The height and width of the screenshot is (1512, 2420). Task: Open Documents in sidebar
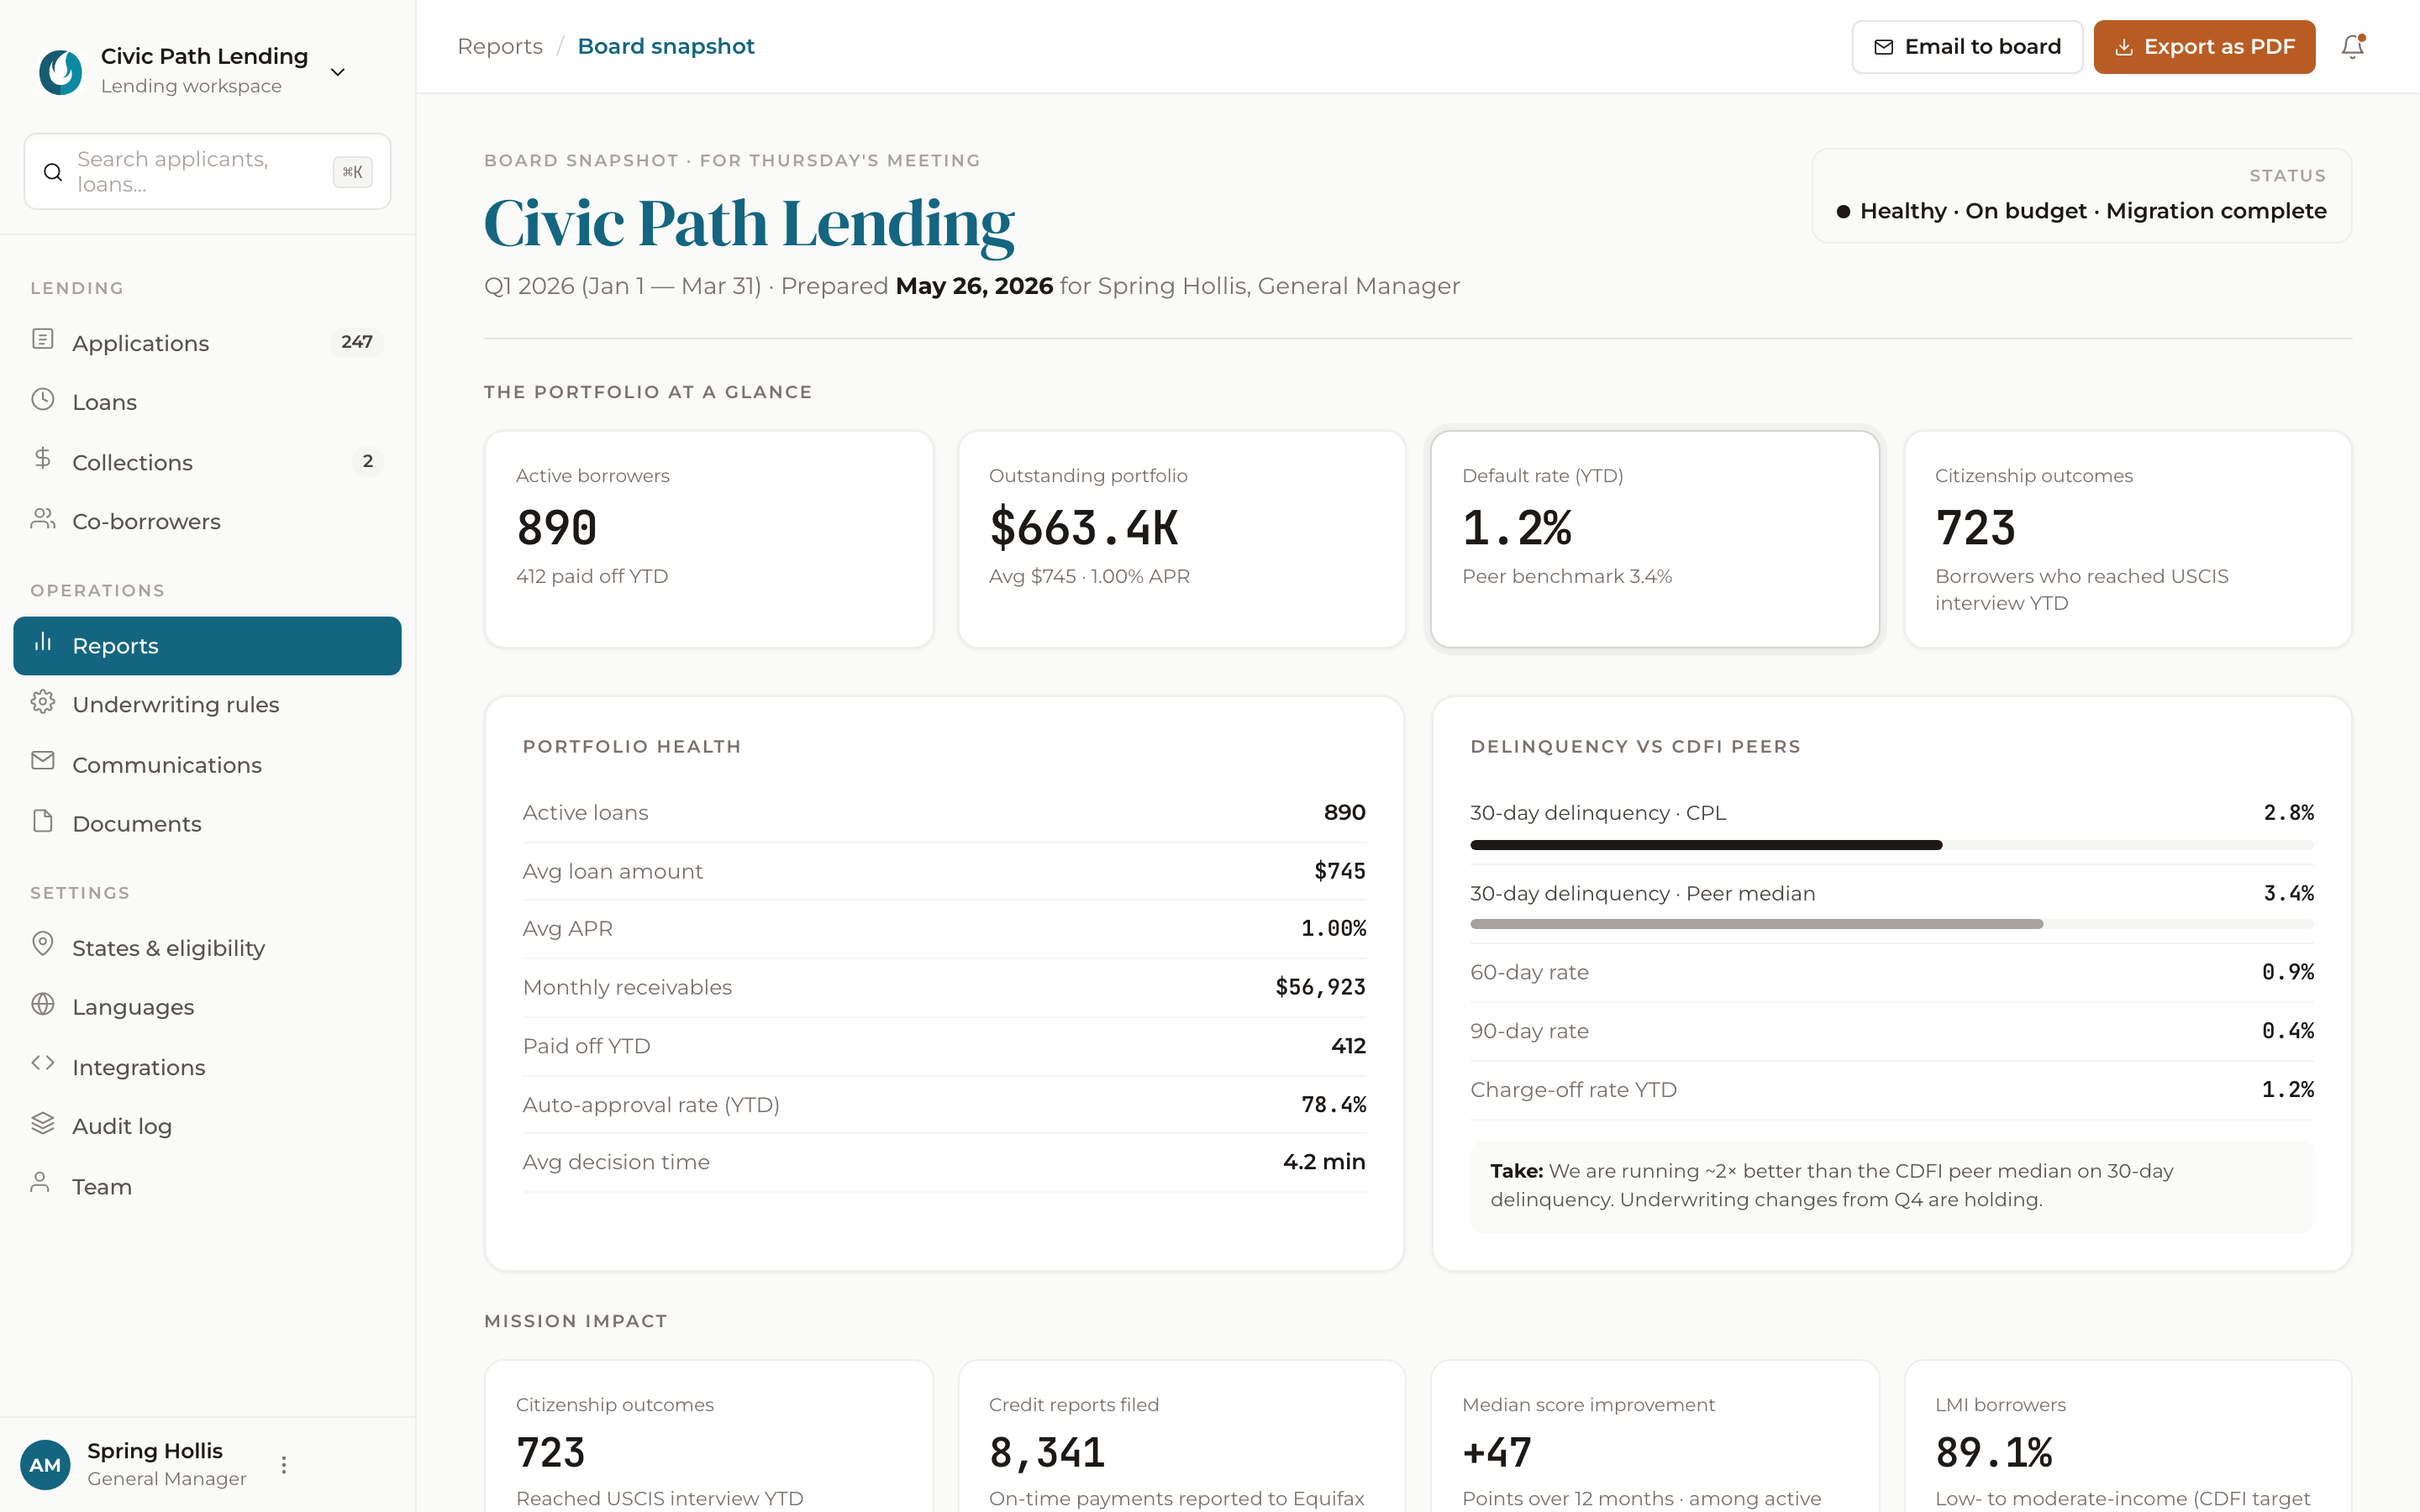(x=207, y=824)
